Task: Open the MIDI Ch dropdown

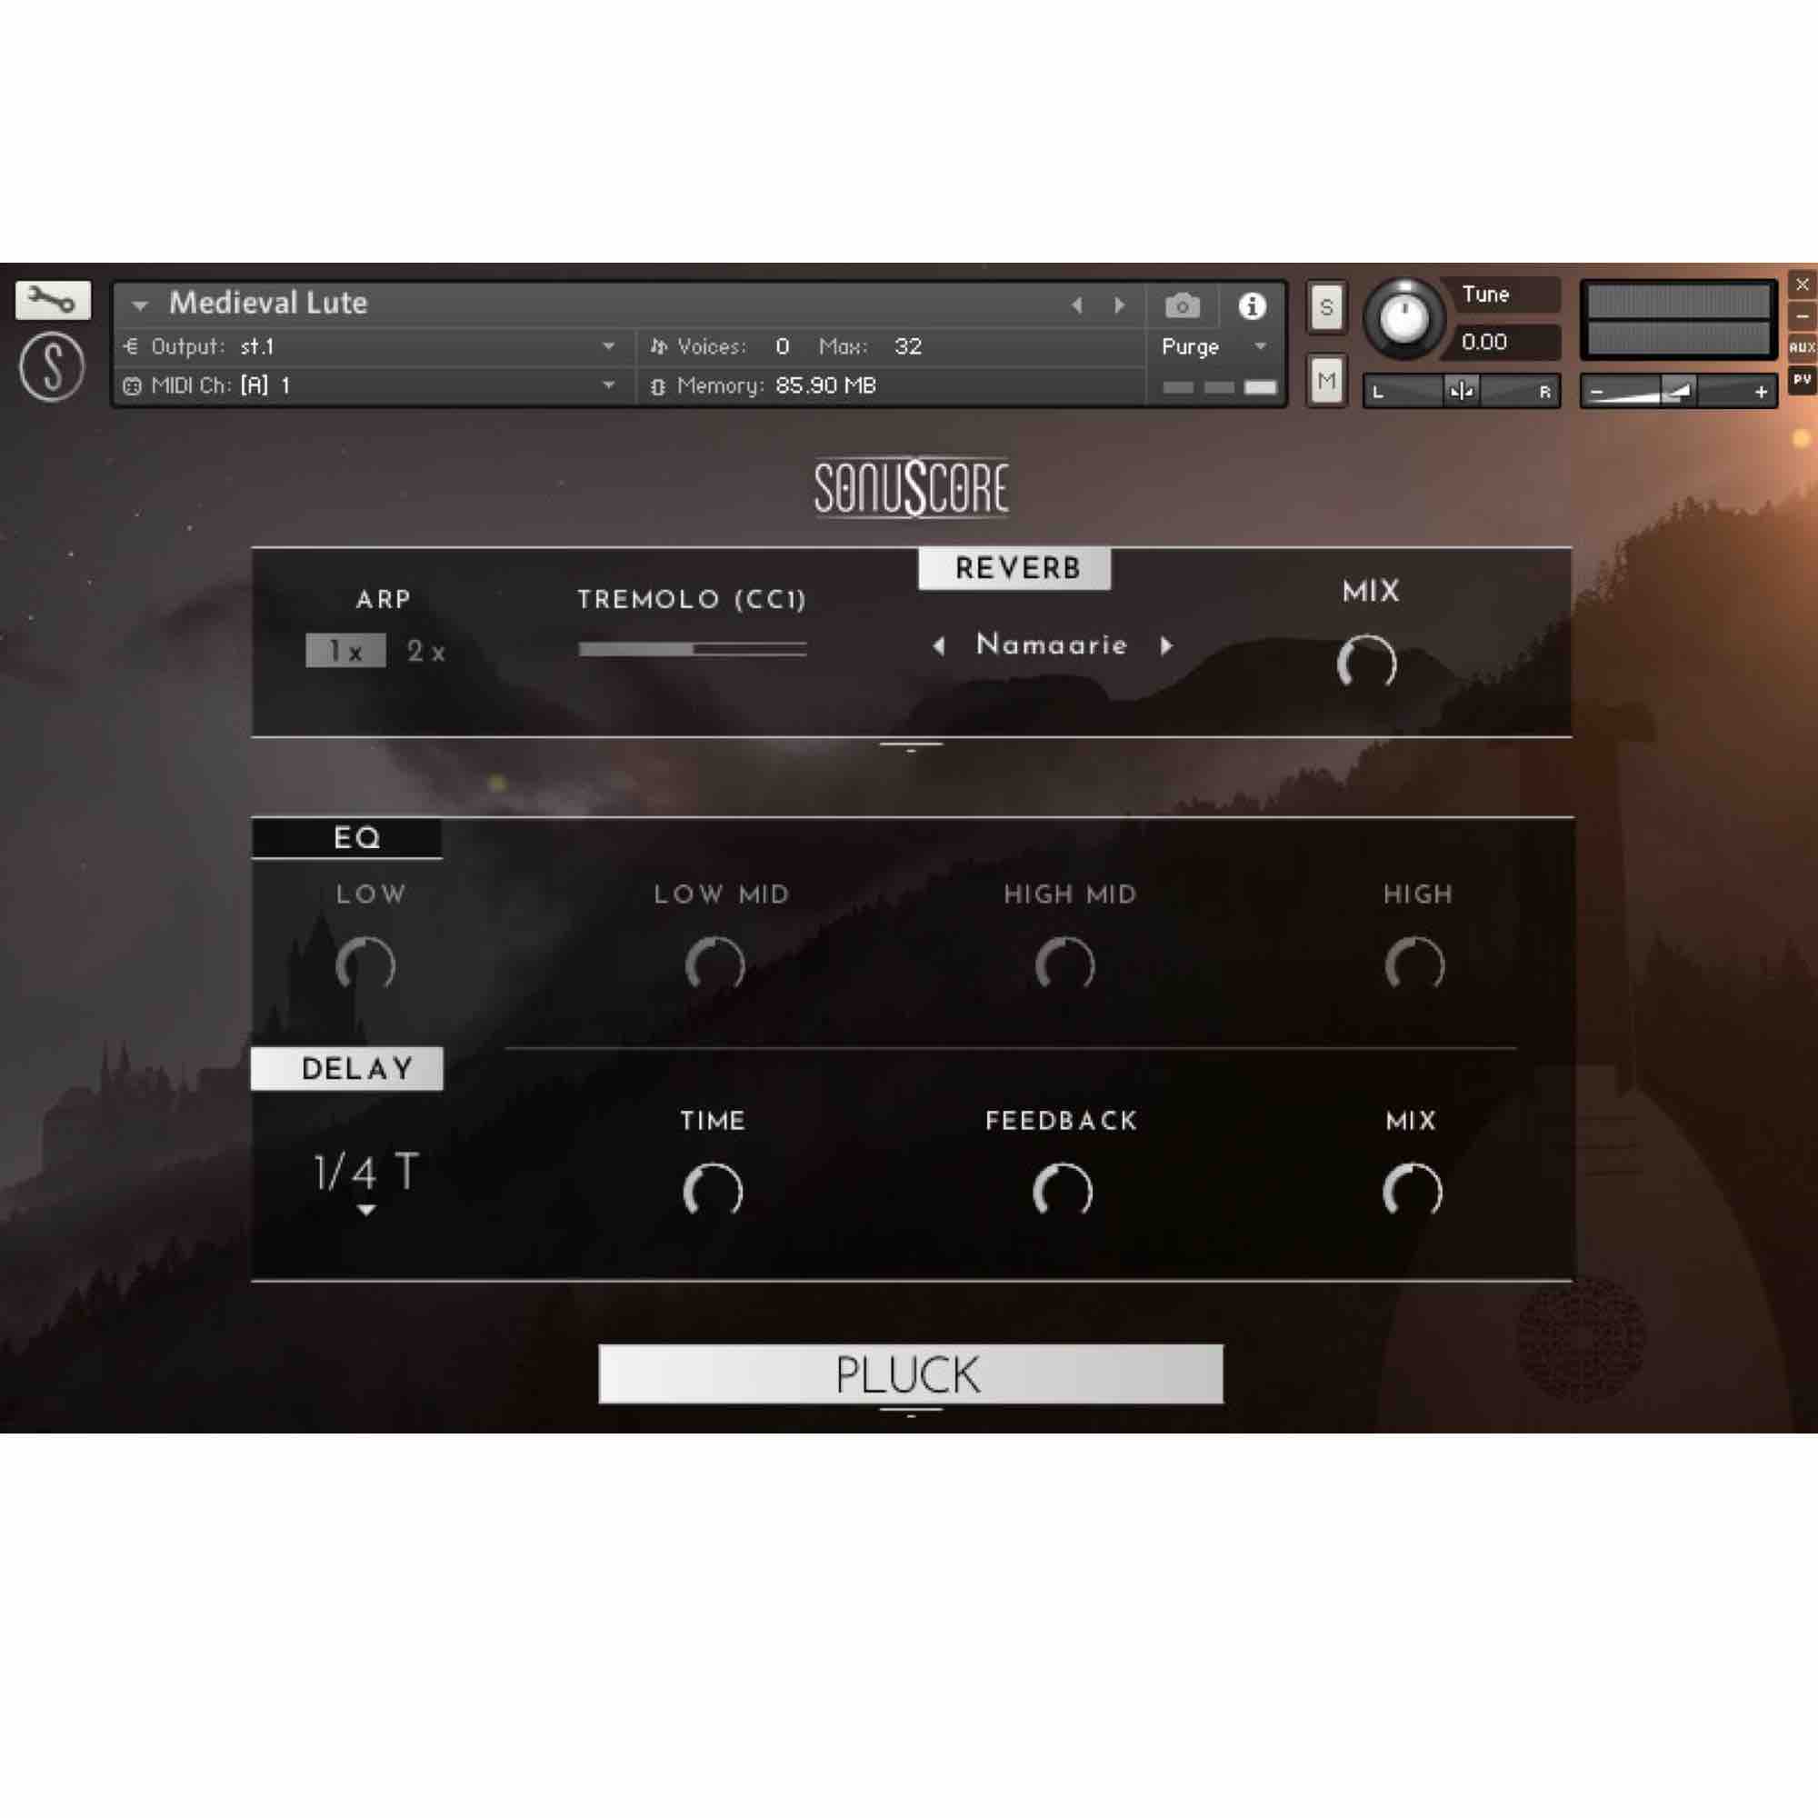Action: click(609, 385)
